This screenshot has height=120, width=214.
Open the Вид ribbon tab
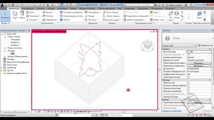pos(120,8)
